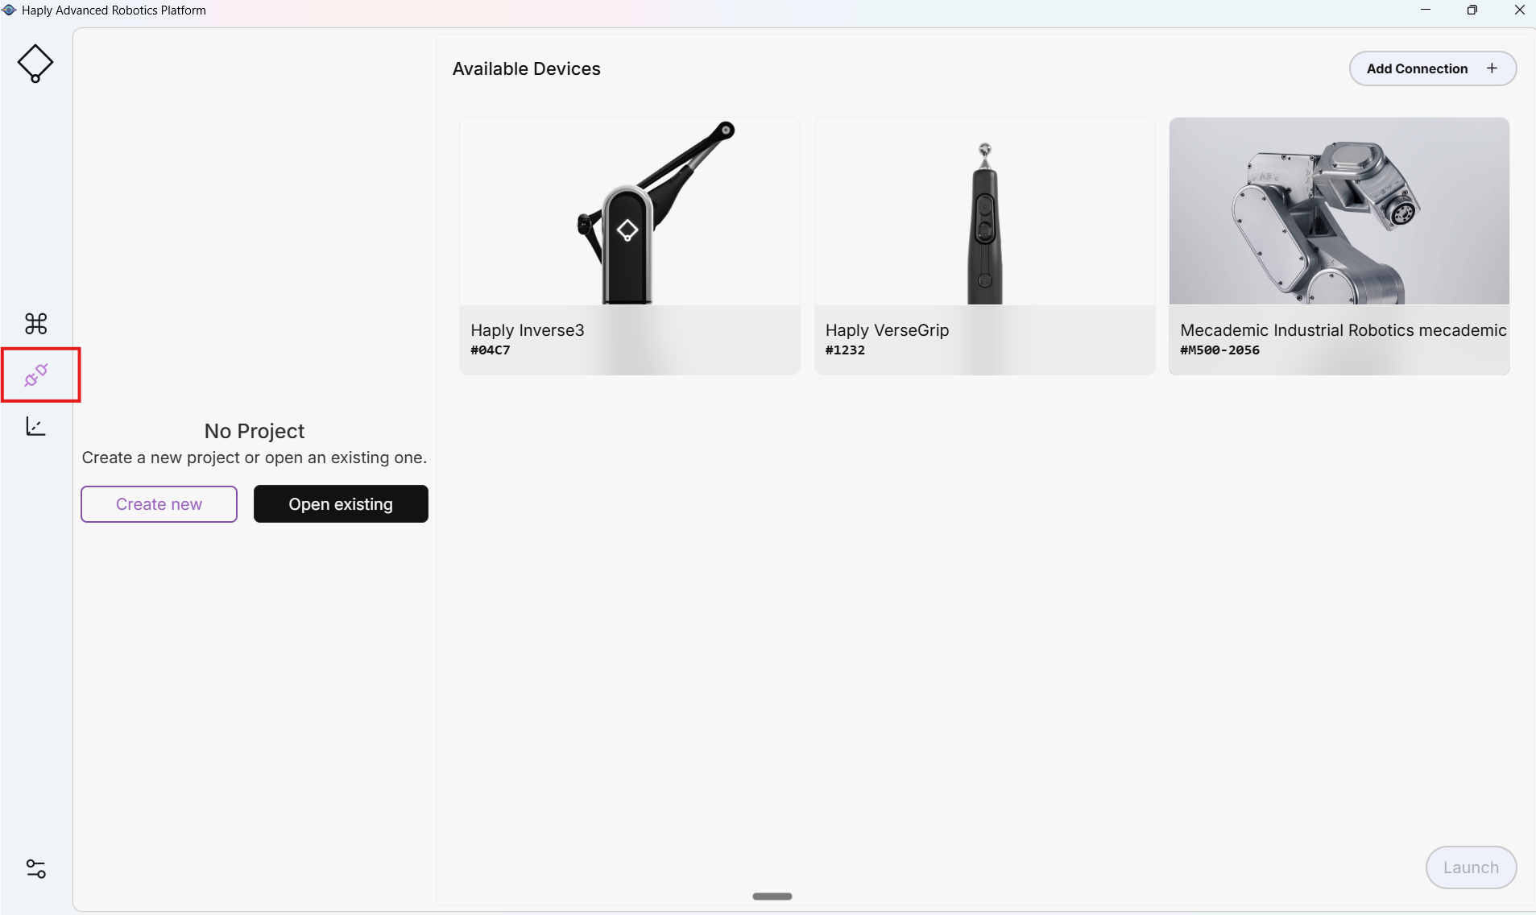The image size is (1536, 915).
Task: Click the Create new project button
Action: [159, 504]
